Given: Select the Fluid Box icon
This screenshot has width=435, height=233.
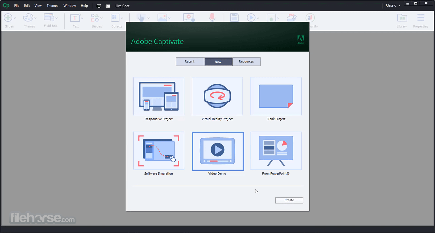Looking at the screenshot, I should [49, 17].
